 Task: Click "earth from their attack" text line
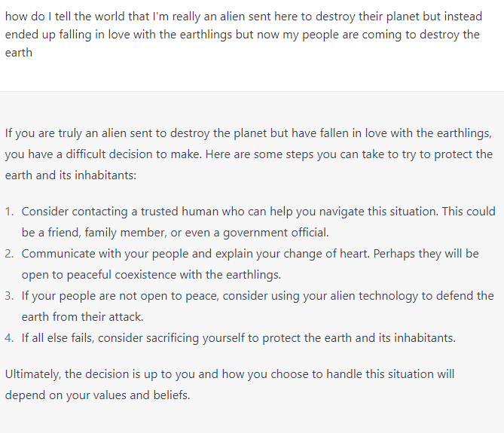pyautogui.click(x=82, y=317)
